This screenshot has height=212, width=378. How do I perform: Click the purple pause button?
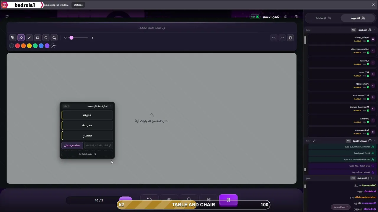228,200
